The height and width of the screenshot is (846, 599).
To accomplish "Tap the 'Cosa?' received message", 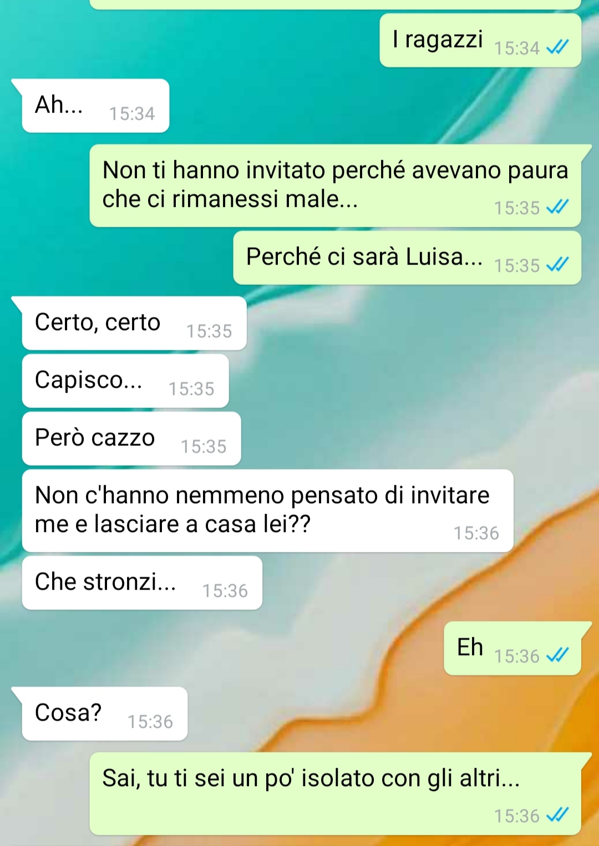I will (105, 713).
